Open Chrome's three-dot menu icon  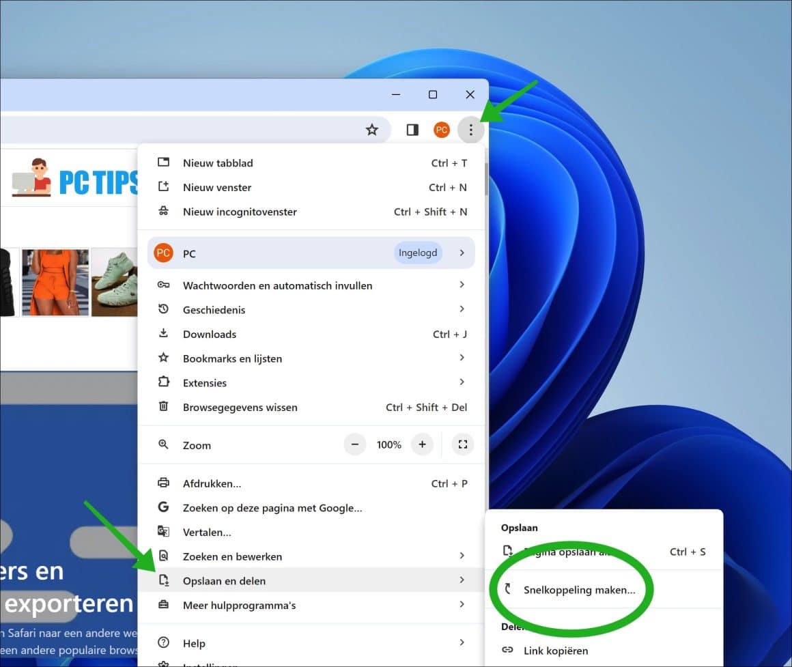[x=470, y=129]
